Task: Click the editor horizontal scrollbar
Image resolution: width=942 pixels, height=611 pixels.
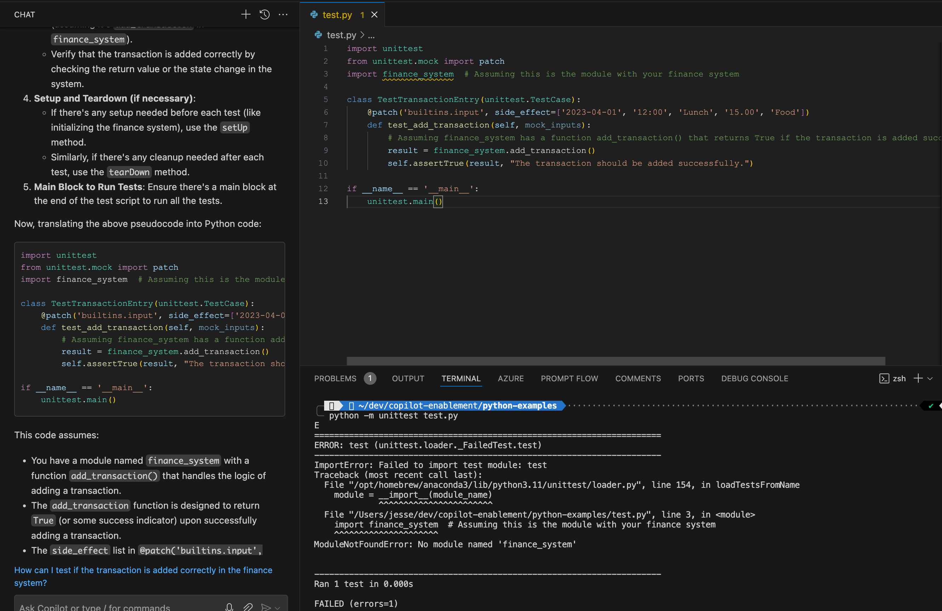Action: (x=615, y=361)
